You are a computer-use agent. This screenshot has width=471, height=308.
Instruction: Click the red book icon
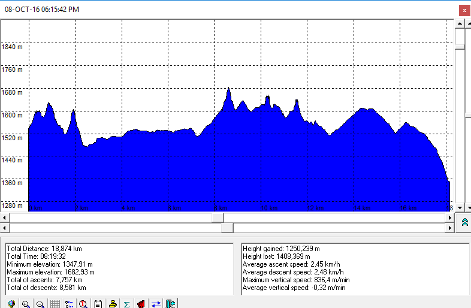(x=141, y=303)
